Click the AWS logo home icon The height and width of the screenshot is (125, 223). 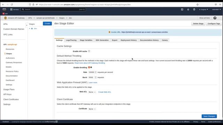[x=4, y=9]
